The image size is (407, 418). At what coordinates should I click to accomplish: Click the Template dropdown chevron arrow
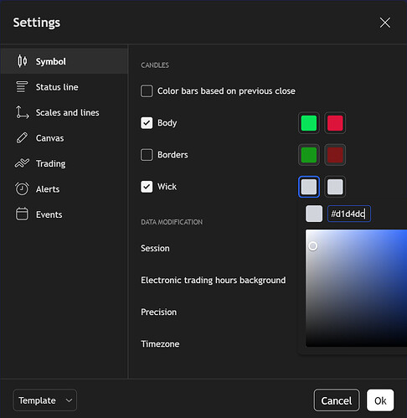pyautogui.click(x=69, y=400)
